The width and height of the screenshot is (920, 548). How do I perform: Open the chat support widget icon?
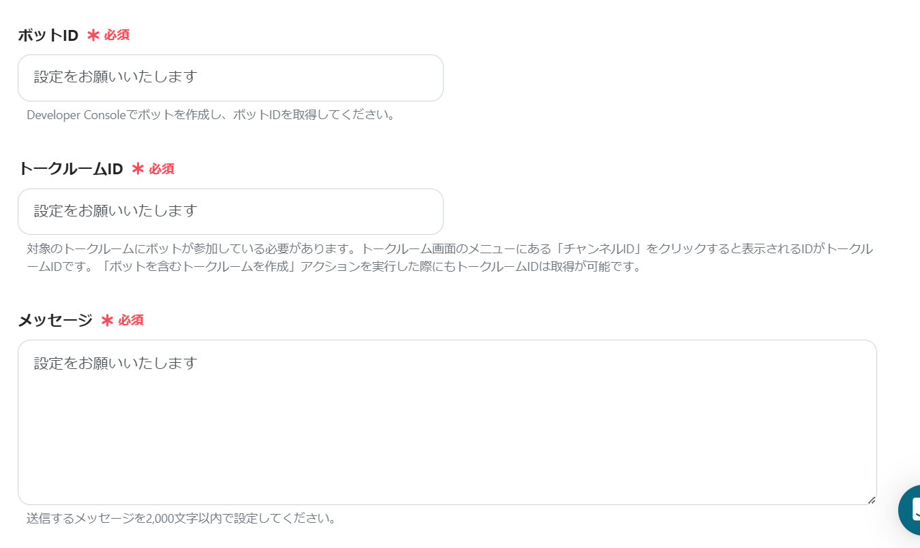[x=910, y=510]
